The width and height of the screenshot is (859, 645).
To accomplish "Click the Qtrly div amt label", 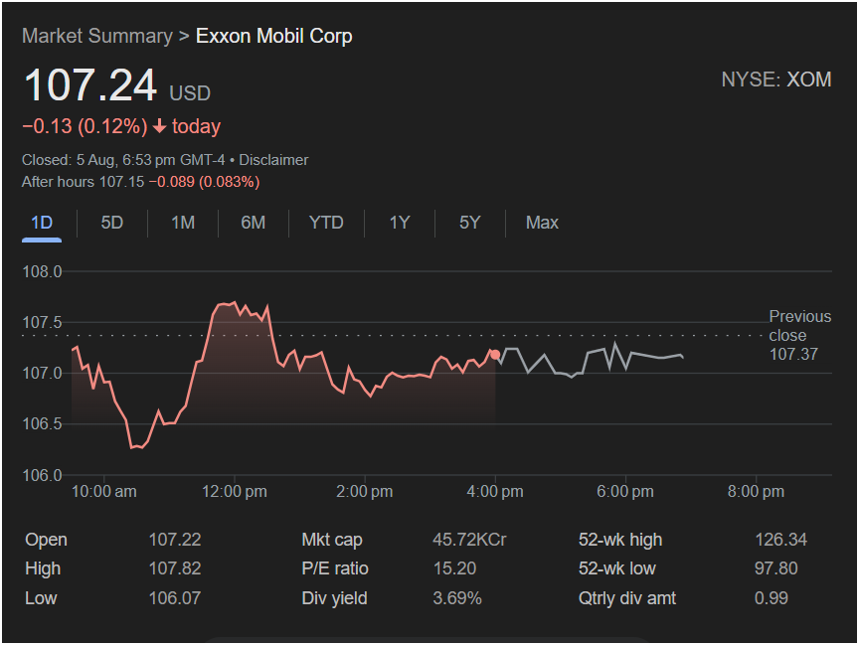I will 627,598.
